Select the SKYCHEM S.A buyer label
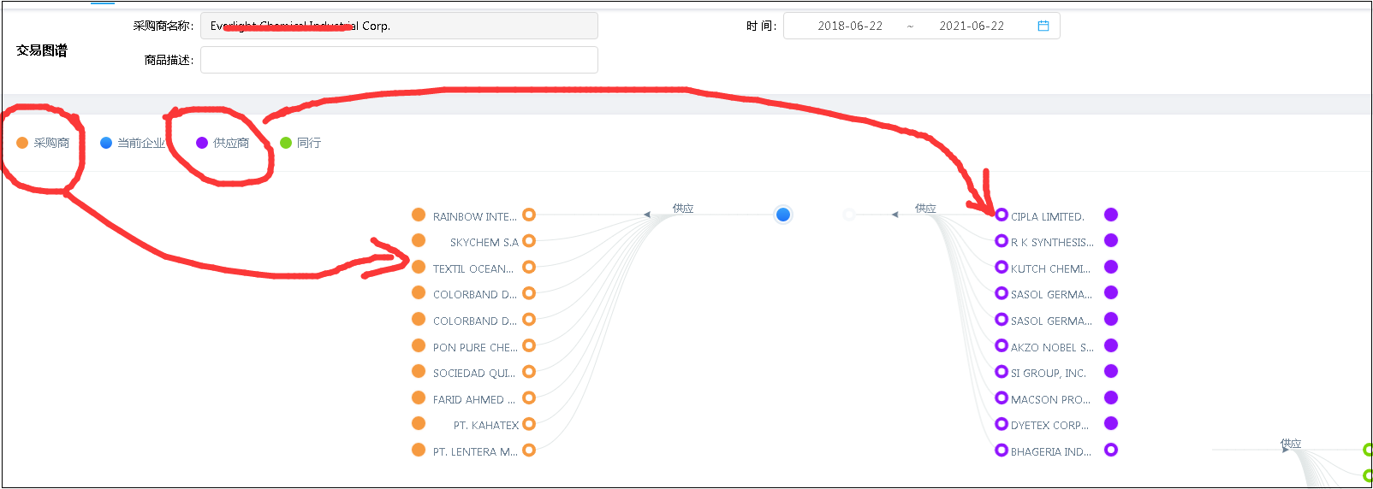This screenshot has width=1373, height=489. [484, 243]
